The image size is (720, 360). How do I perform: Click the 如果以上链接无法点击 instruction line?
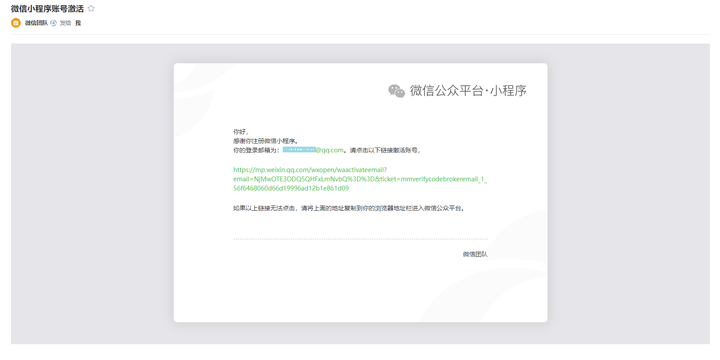(349, 208)
